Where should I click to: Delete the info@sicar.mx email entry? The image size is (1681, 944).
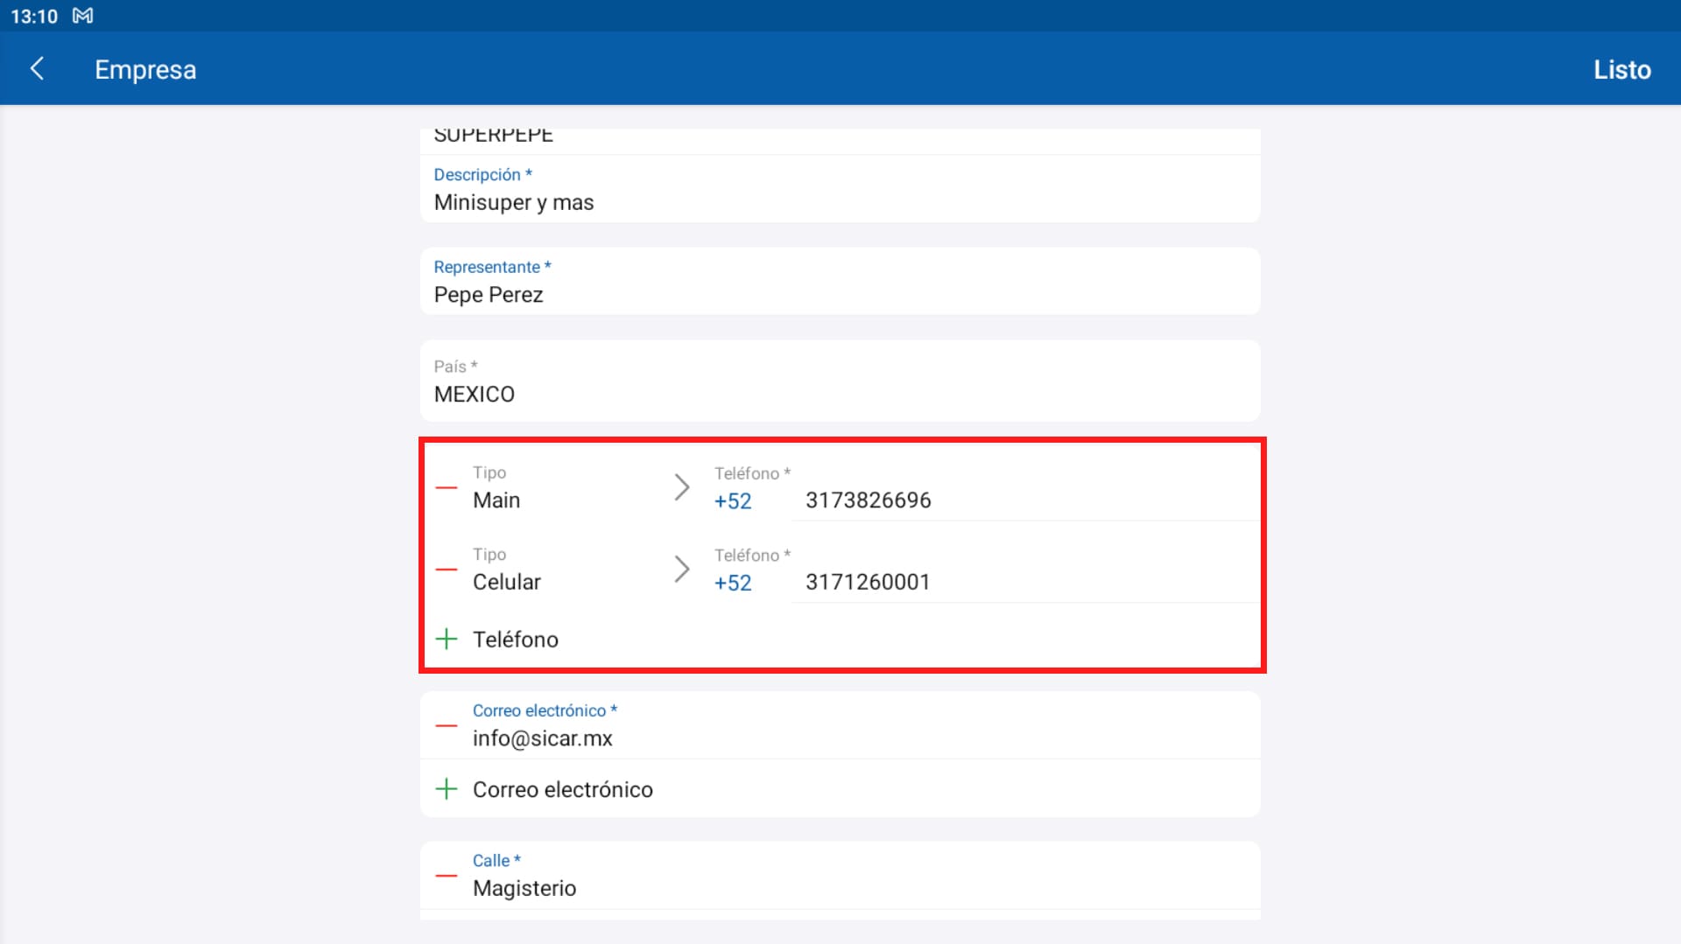(x=447, y=725)
